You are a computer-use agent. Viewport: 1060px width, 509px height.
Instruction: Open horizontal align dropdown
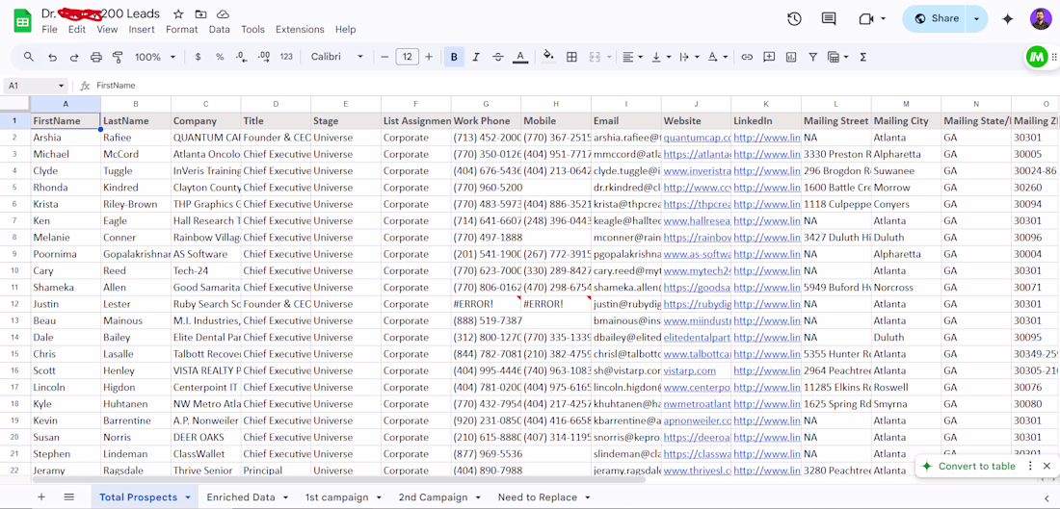(632, 58)
